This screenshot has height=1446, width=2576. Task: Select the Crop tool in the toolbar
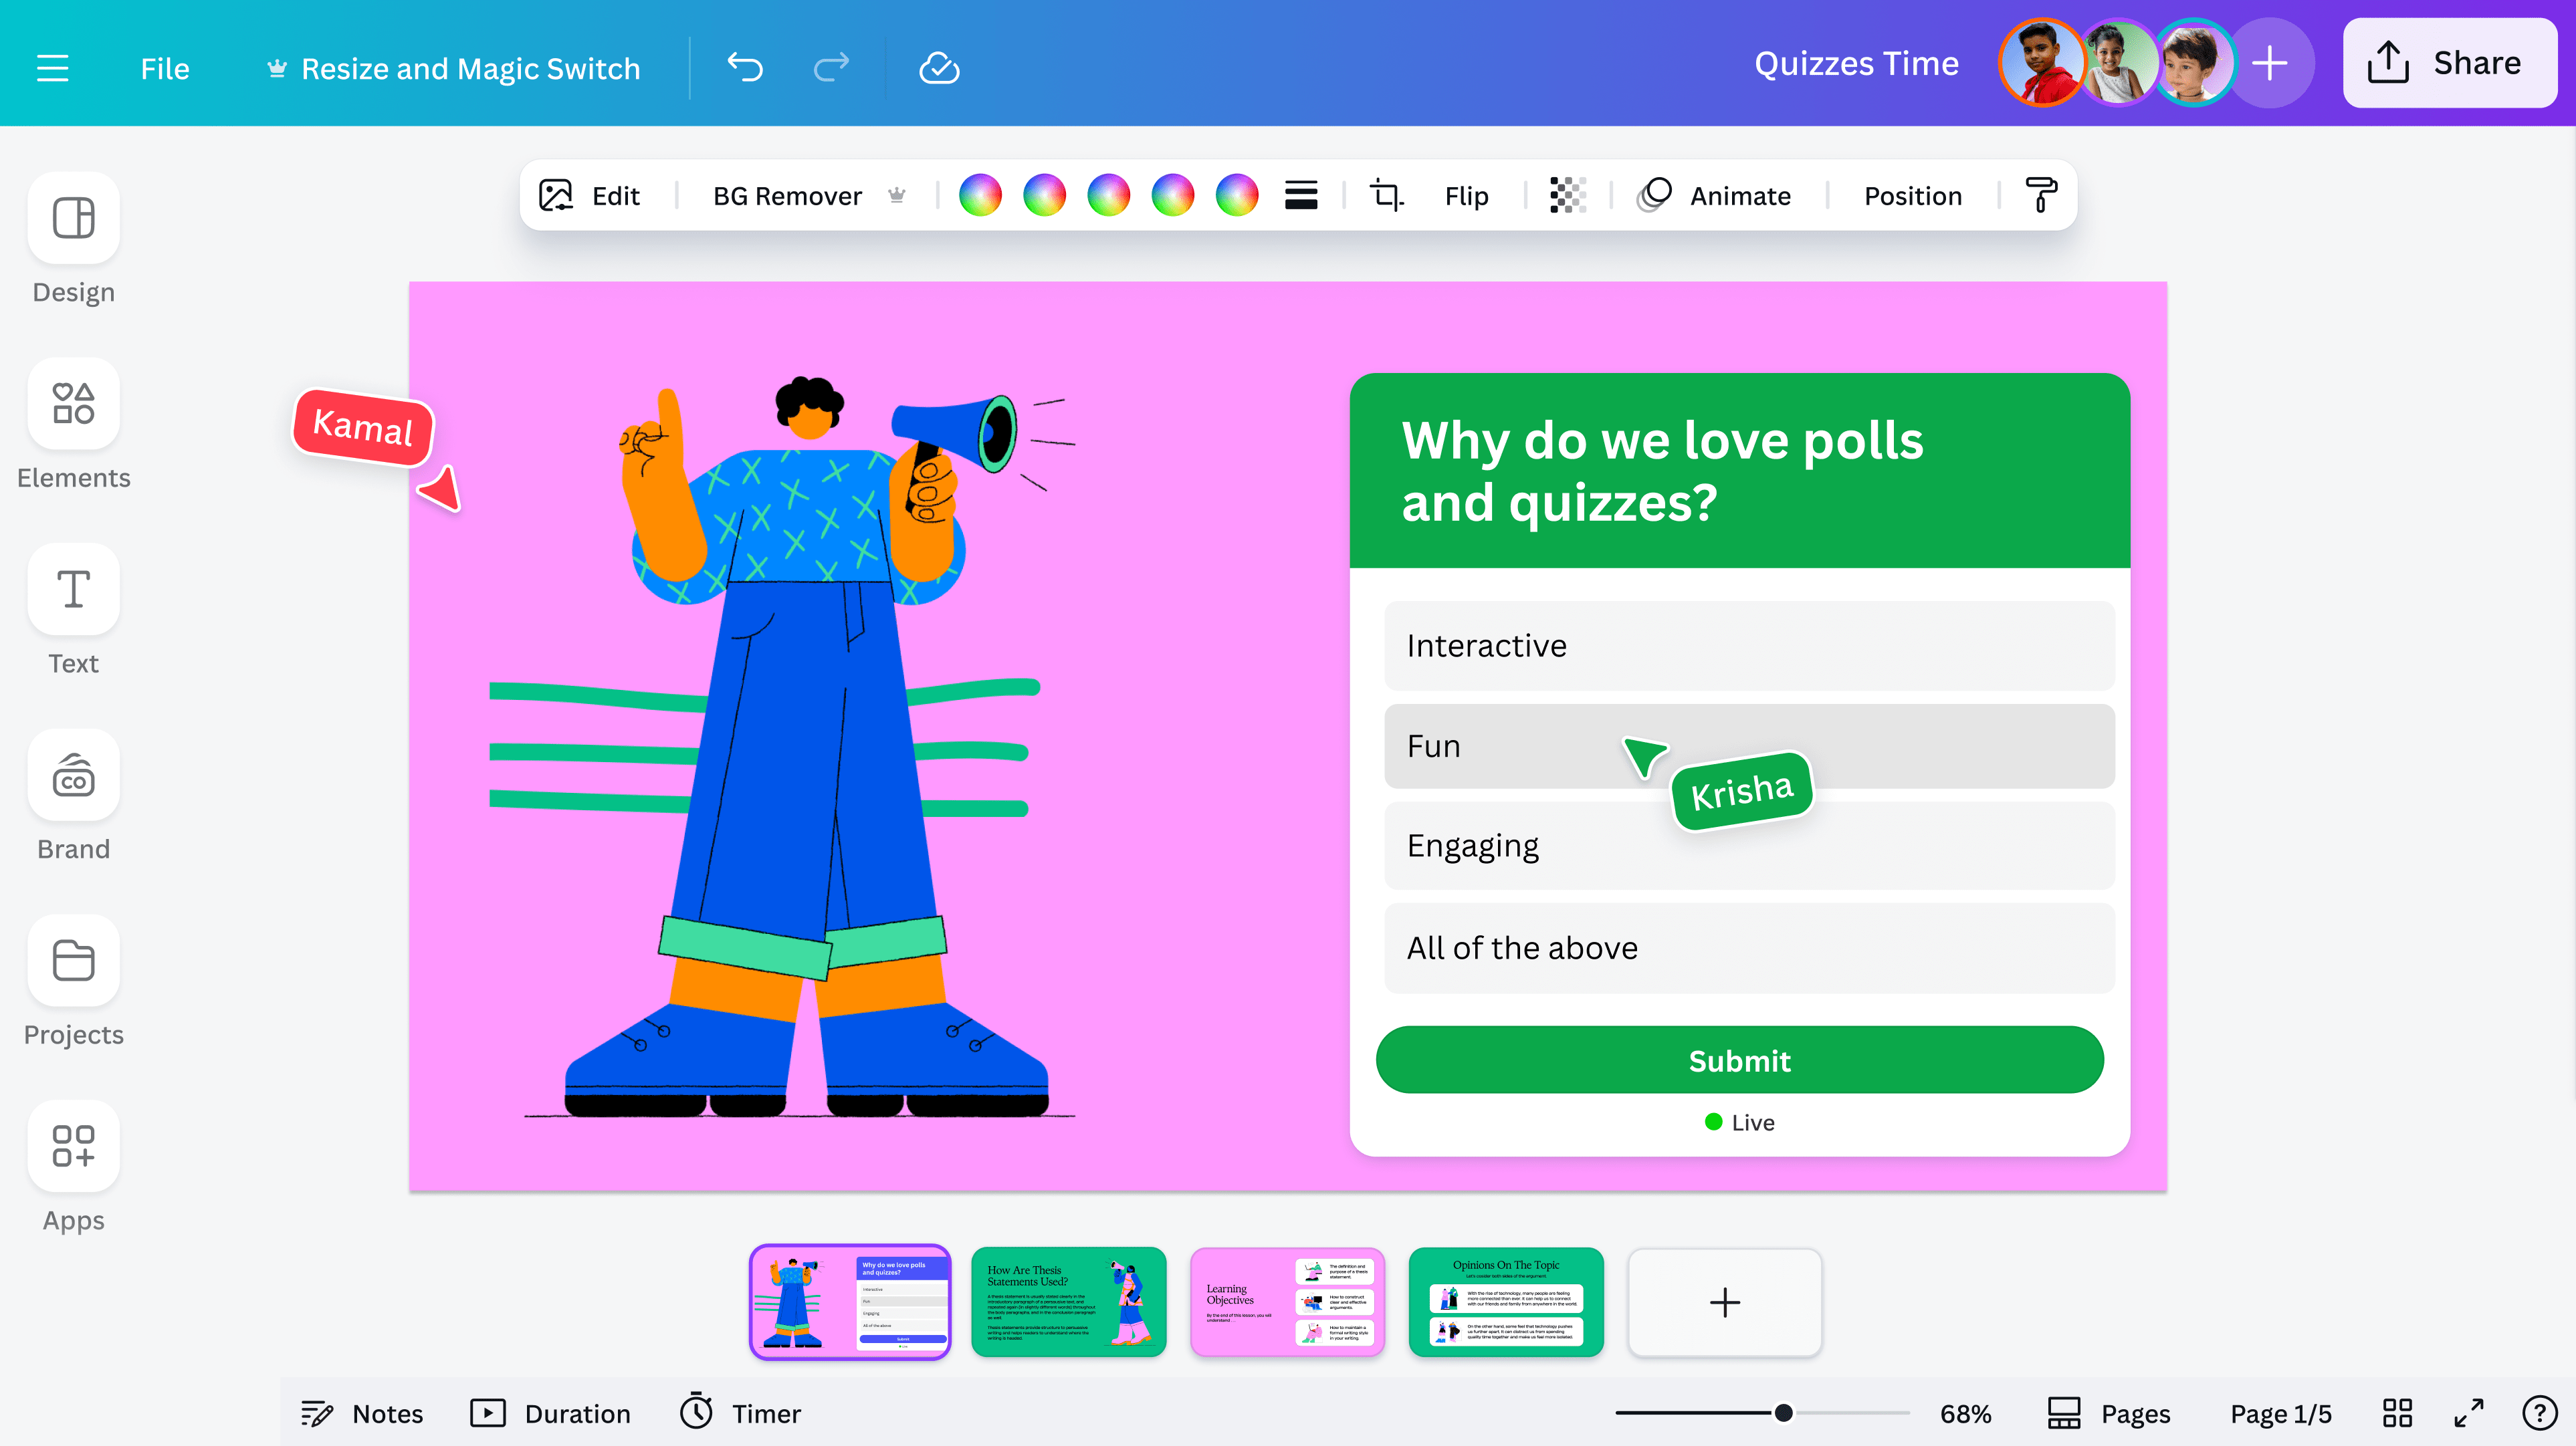[x=1386, y=195]
